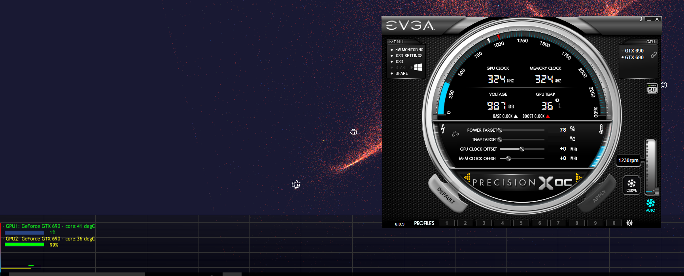The image size is (684, 276).
Task: Click the GPU1 1% usage bar
Action: [25, 233]
